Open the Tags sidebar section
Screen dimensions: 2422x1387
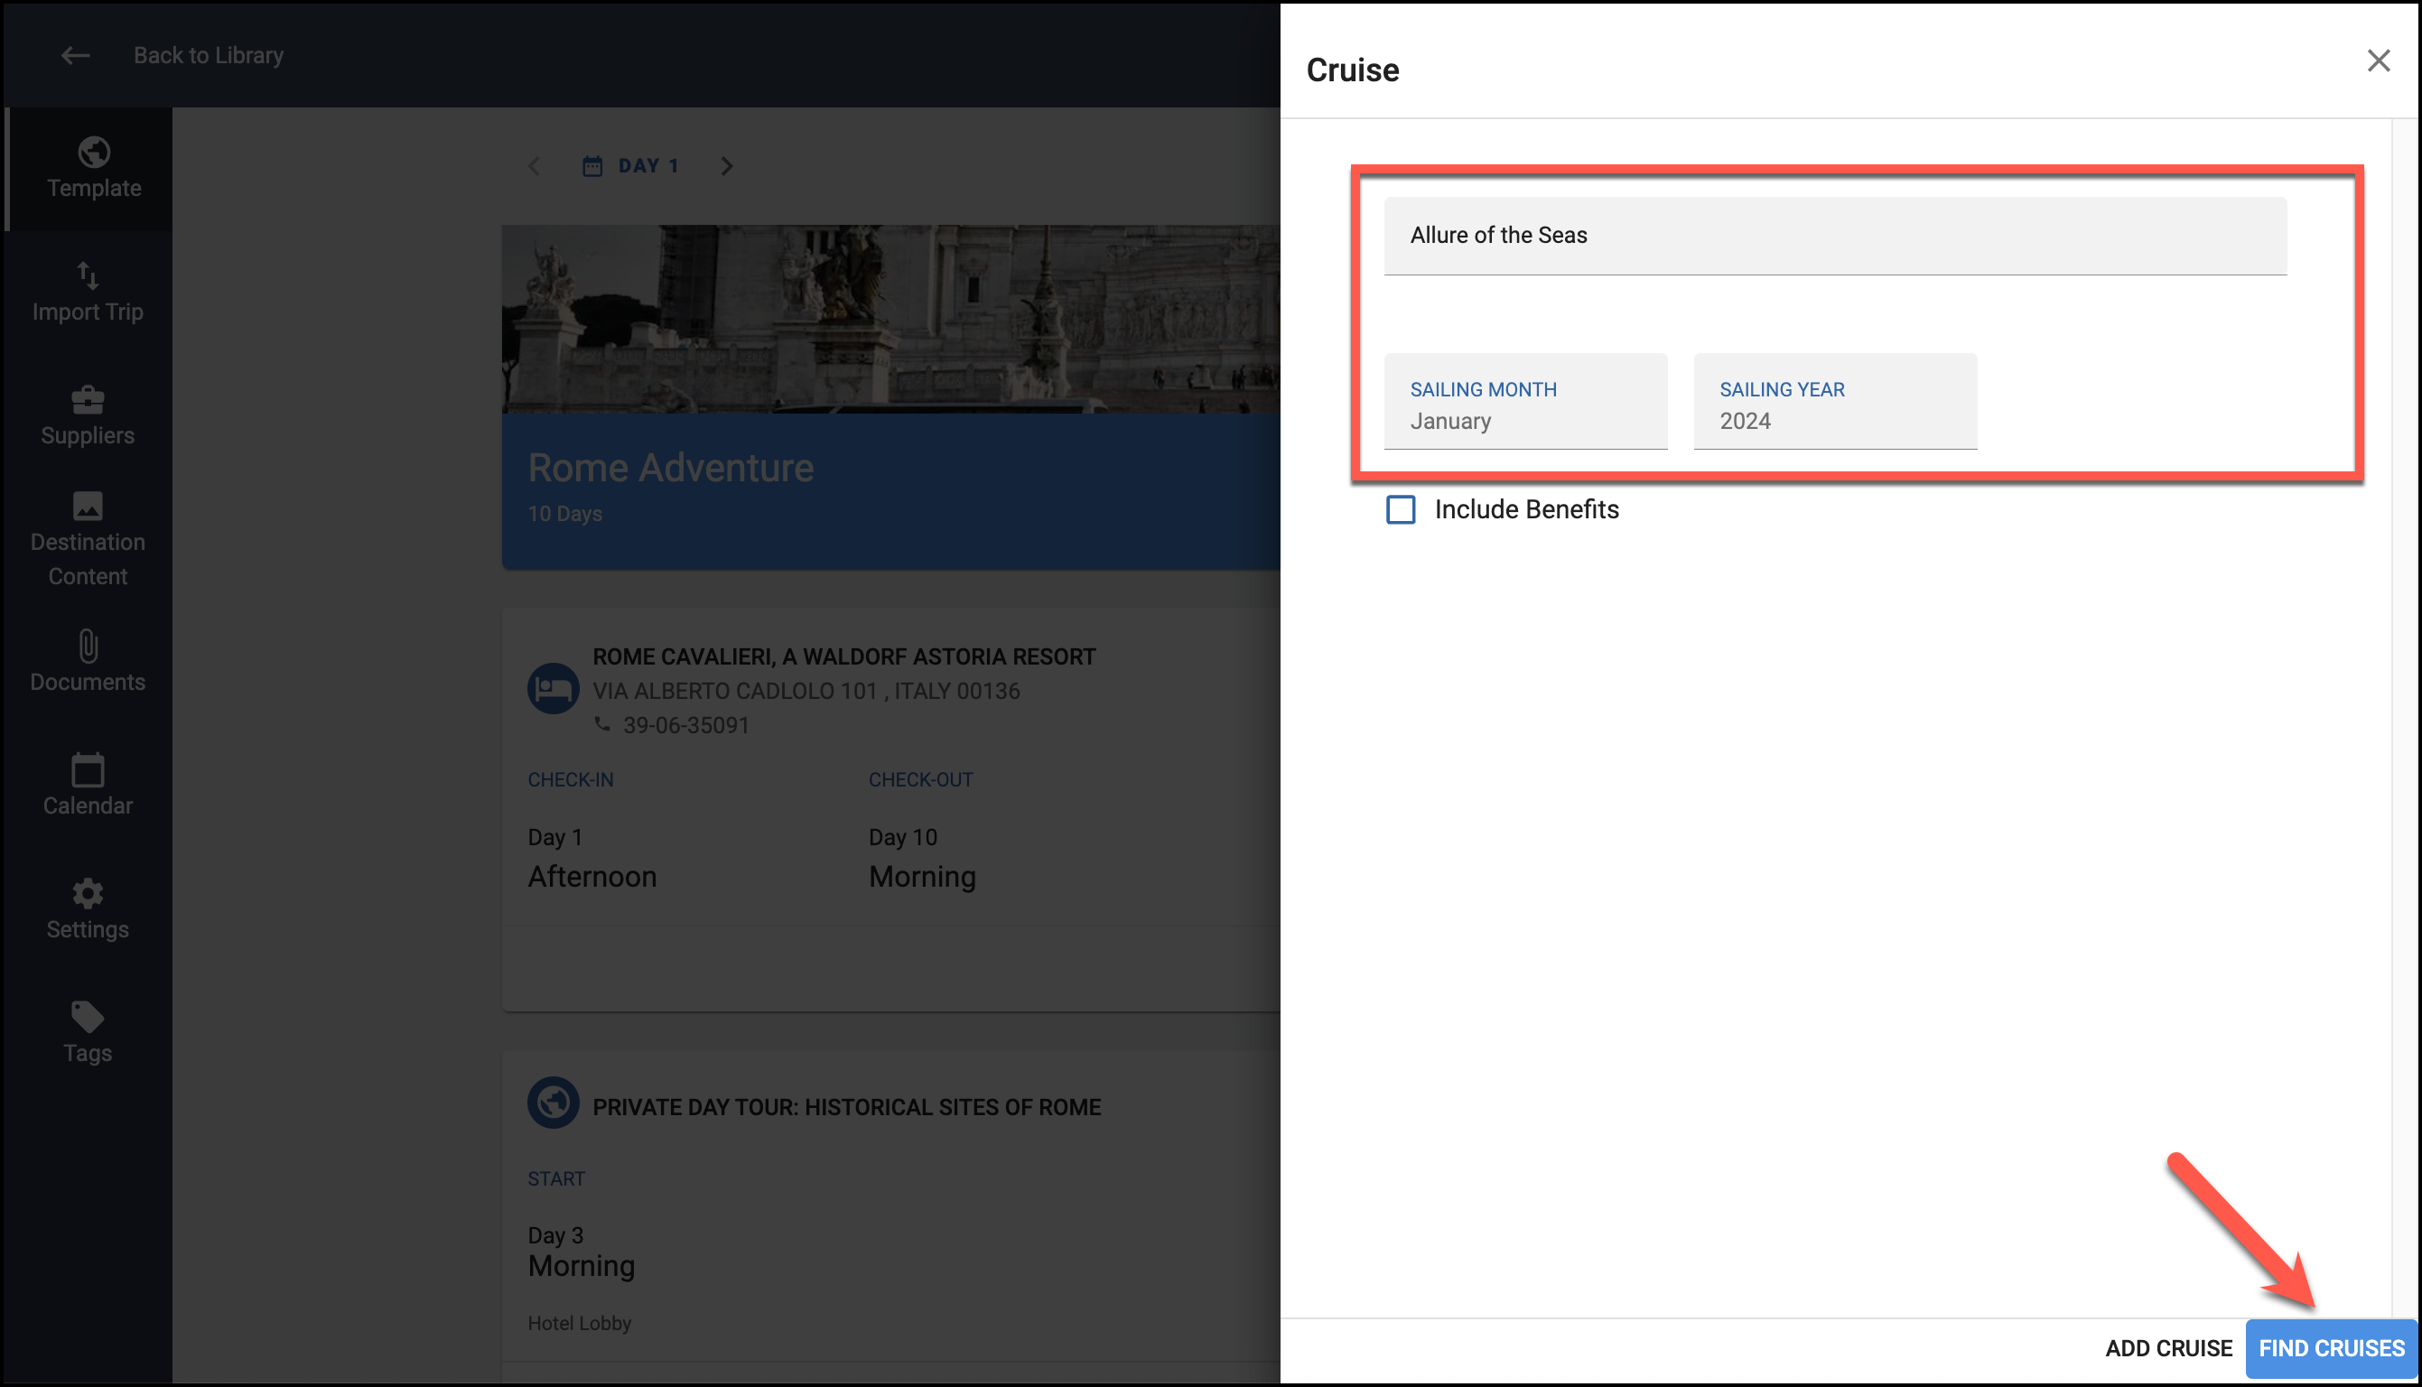tap(88, 1034)
